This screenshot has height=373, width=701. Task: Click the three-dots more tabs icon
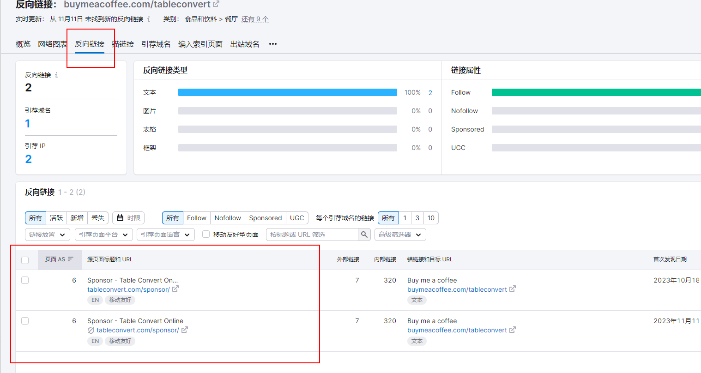click(x=273, y=44)
